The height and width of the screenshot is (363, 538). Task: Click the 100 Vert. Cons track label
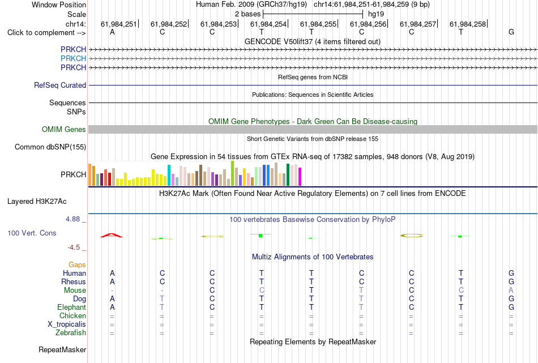point(32,233)
